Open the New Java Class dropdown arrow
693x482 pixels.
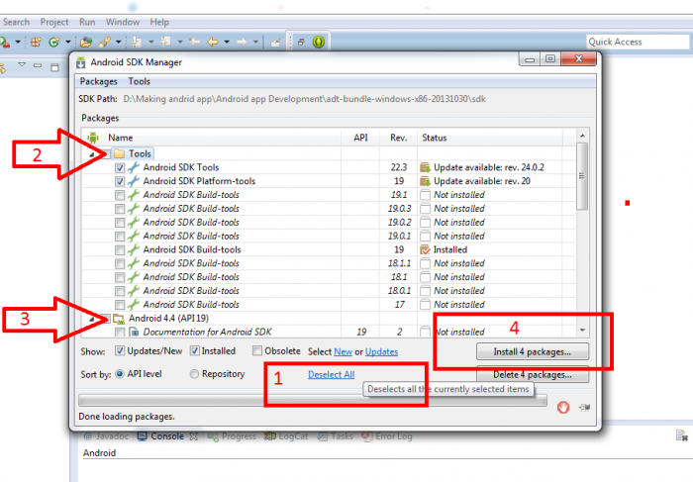67,42
